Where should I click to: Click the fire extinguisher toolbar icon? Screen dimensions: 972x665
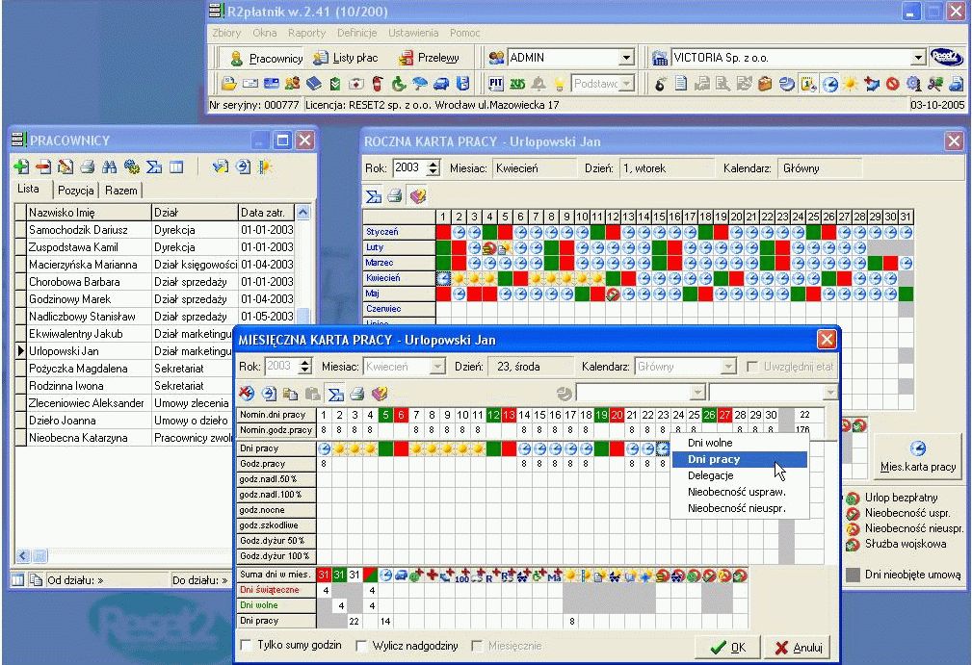coord(378,83)
